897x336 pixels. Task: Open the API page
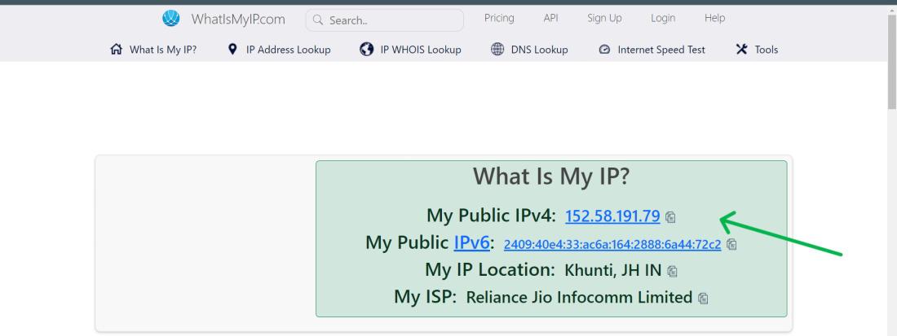[x=551, y=18]
